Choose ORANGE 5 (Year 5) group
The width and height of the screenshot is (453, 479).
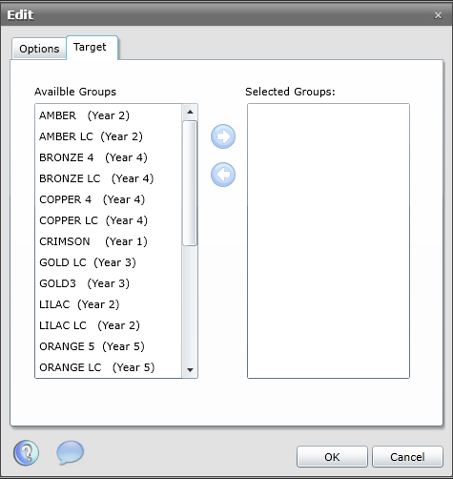click(109, 346)
